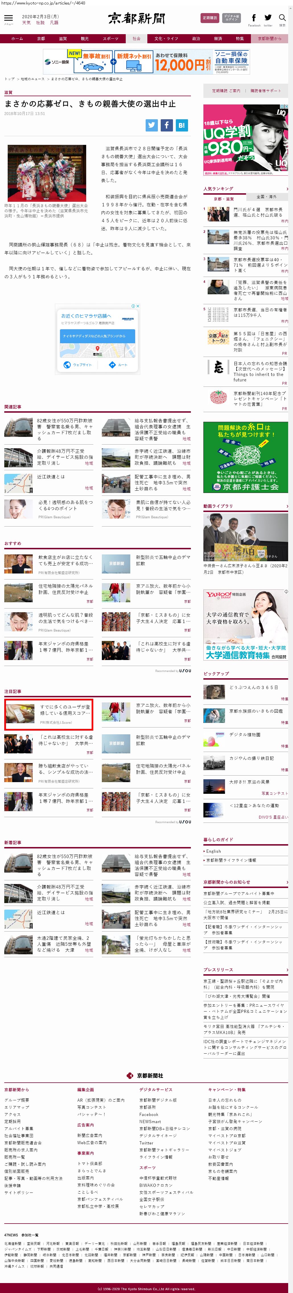Click the 京都新聞社 logo in footer
Image resolution: width=293 pixels, height=1293 pixels.
[145, 1075]
